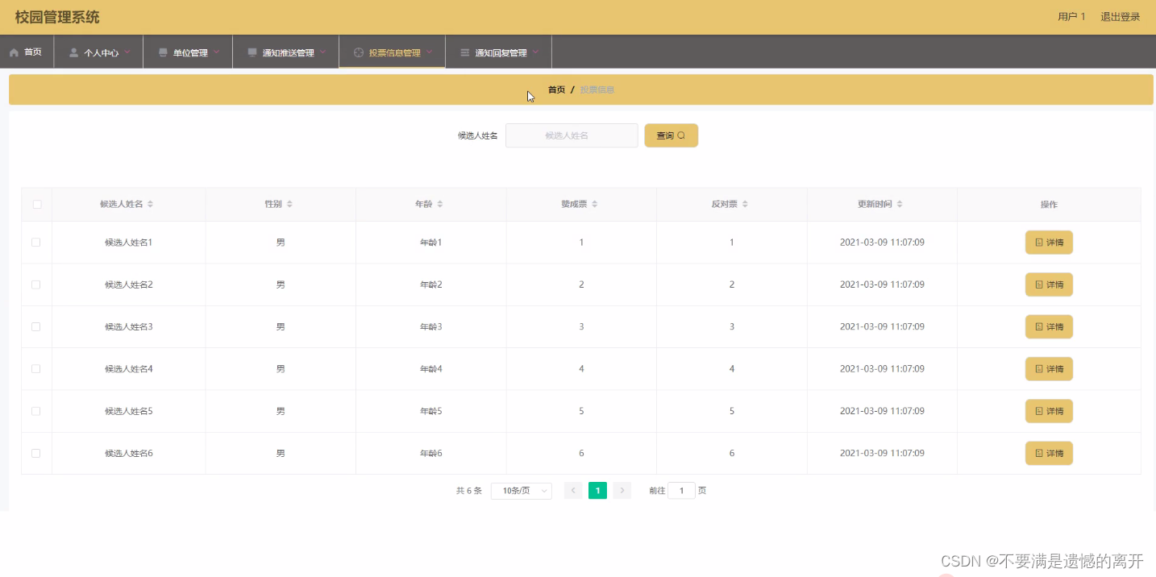Expand the 通知推送管理 dropdown chevron
The image size is (1156, 577).
(323, 52)
